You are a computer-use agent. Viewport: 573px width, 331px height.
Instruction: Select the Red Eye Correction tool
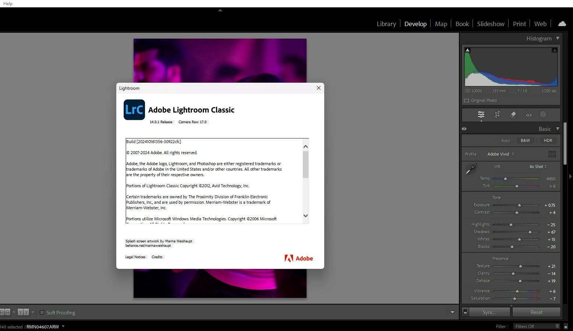tap(528, 114)
